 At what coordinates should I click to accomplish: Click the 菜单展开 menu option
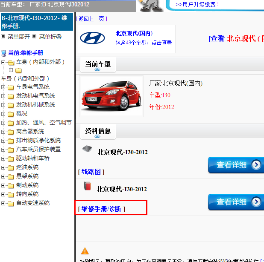coord(18,37)
